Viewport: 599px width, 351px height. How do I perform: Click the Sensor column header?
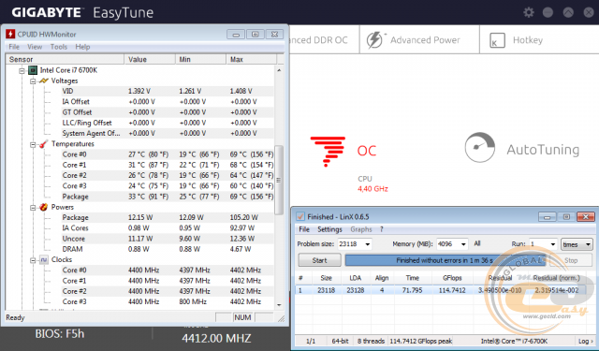click(x=65, y=59)
